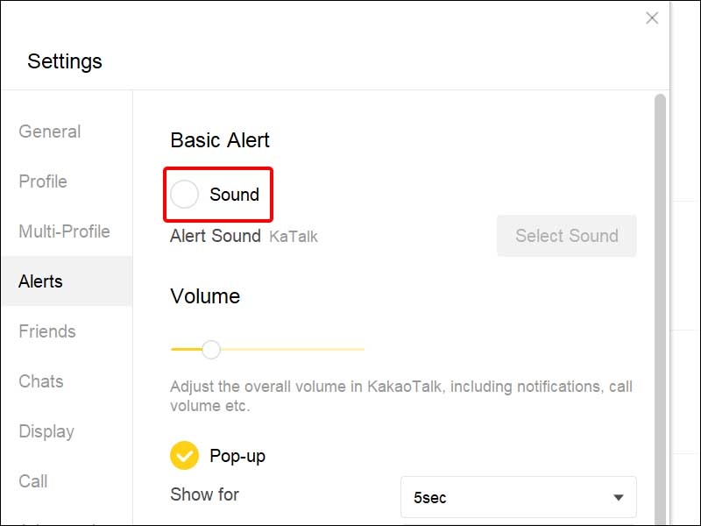Click the Settings window title

[65, 61]
